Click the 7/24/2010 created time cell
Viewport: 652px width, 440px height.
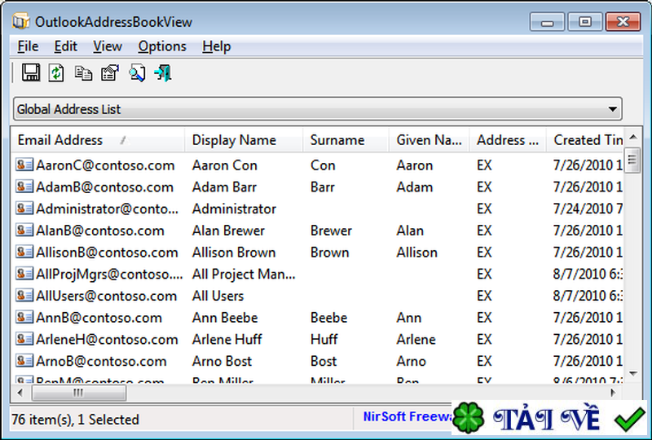(x=587, y=209)
